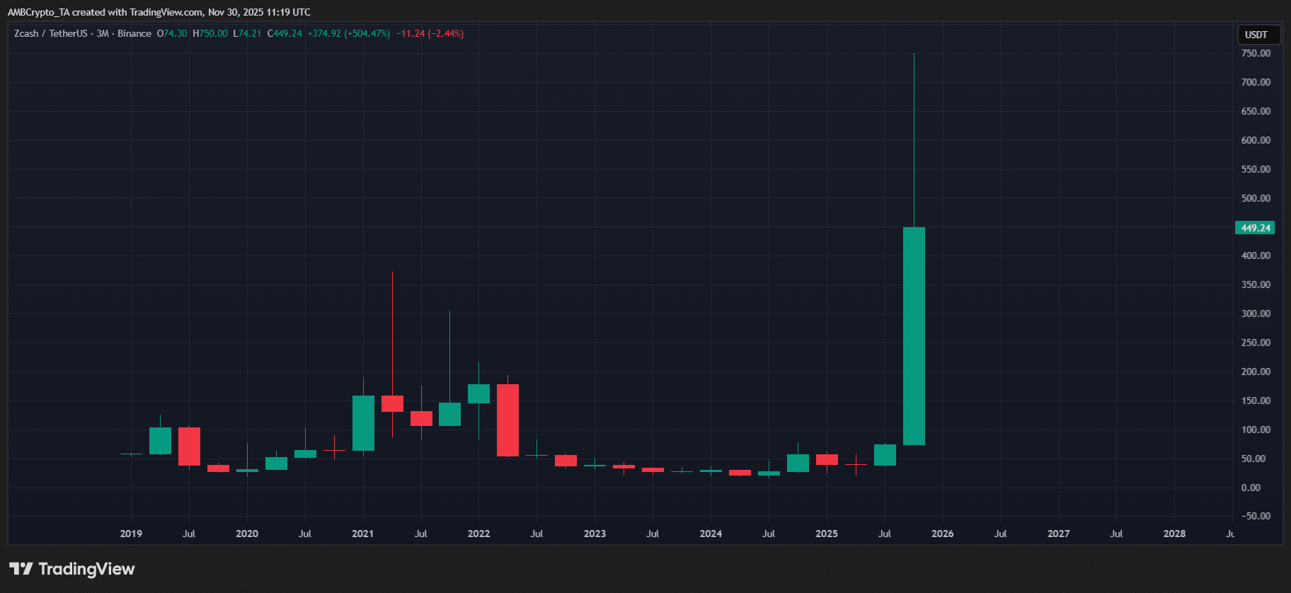Click the −11.24 (−2.44%) change value
Viewport: 1291px width, 593px height.
(x=430, y=33)
